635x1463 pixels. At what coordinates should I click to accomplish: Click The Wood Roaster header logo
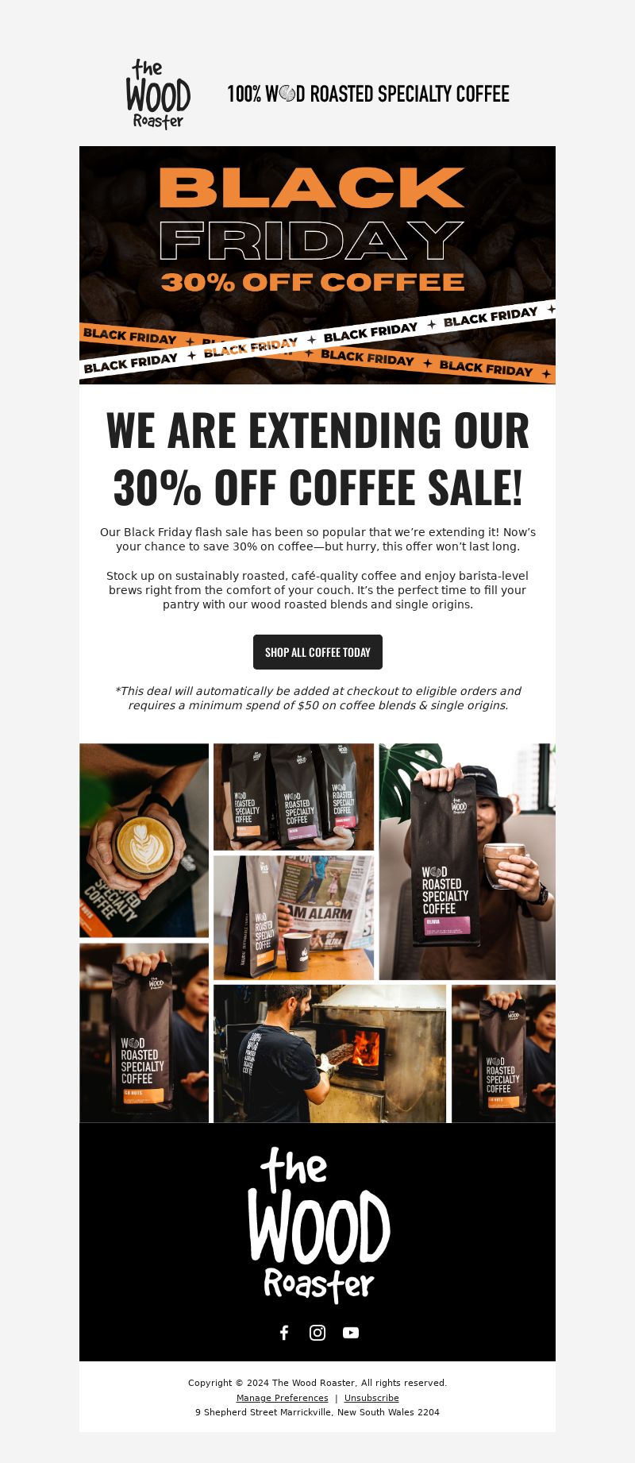(x=158, y=94)
